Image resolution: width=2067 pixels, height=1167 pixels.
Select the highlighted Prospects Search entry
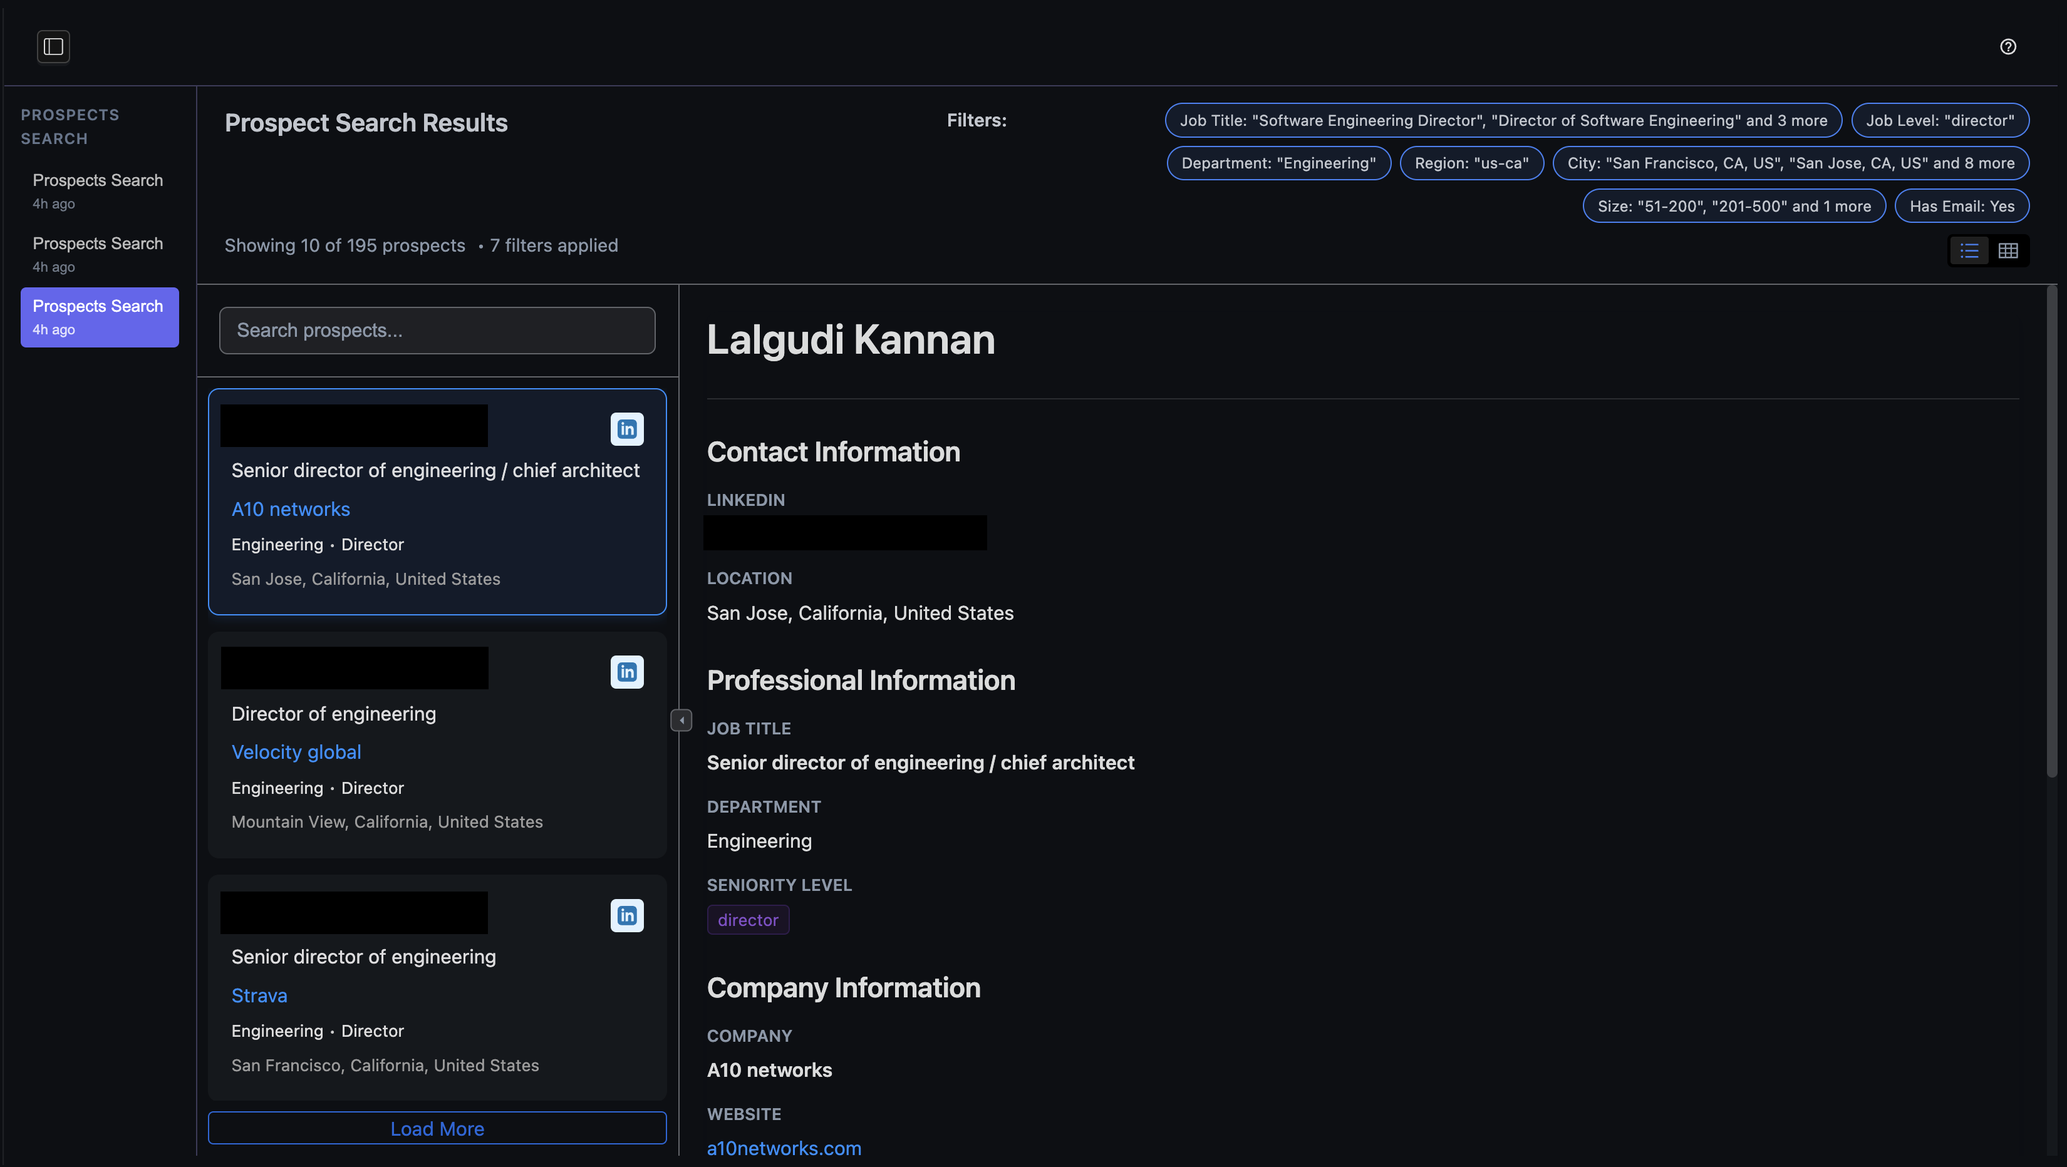(x=100, y=317)
